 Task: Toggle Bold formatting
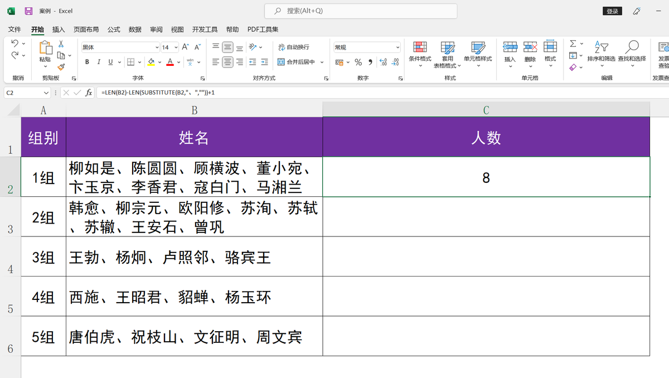(87, 62)
